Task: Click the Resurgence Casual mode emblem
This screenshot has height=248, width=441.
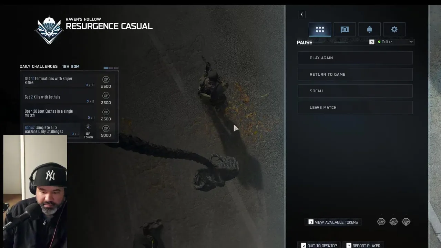Action: [49, 30]
